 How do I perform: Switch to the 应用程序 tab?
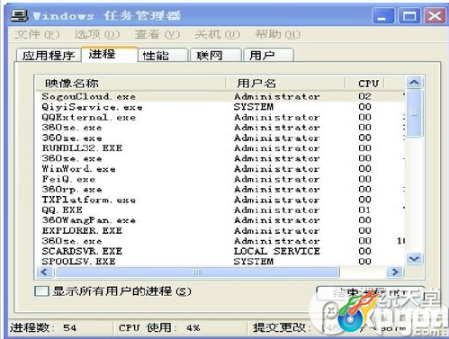point(49,56)
